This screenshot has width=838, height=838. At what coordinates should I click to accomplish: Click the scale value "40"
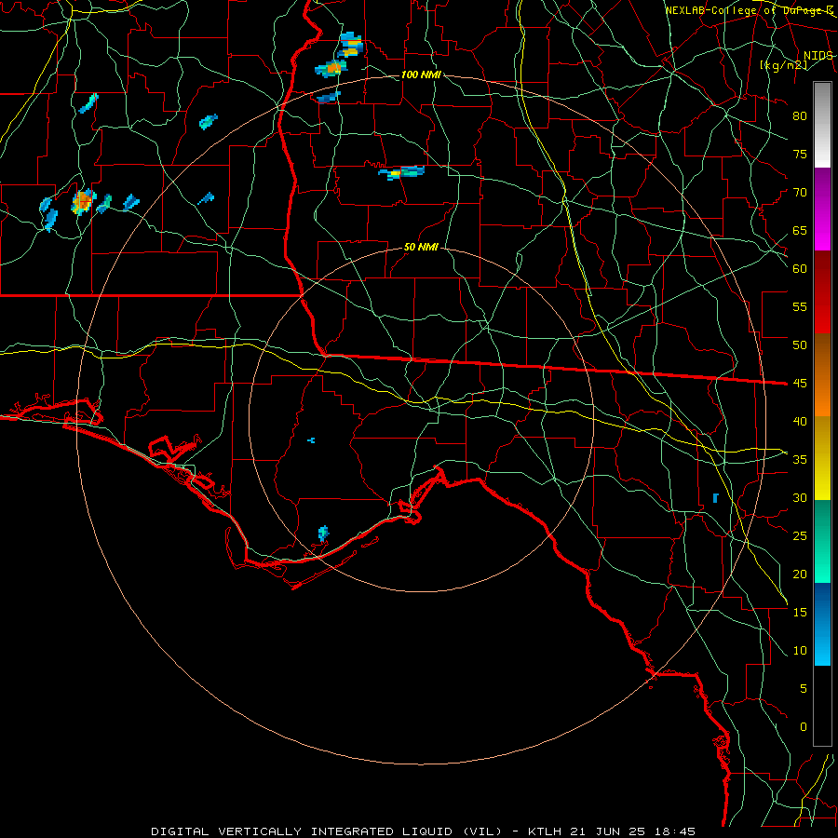[800, 422]
